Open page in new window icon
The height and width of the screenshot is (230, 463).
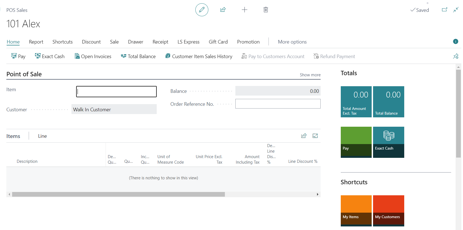[445, 10]
